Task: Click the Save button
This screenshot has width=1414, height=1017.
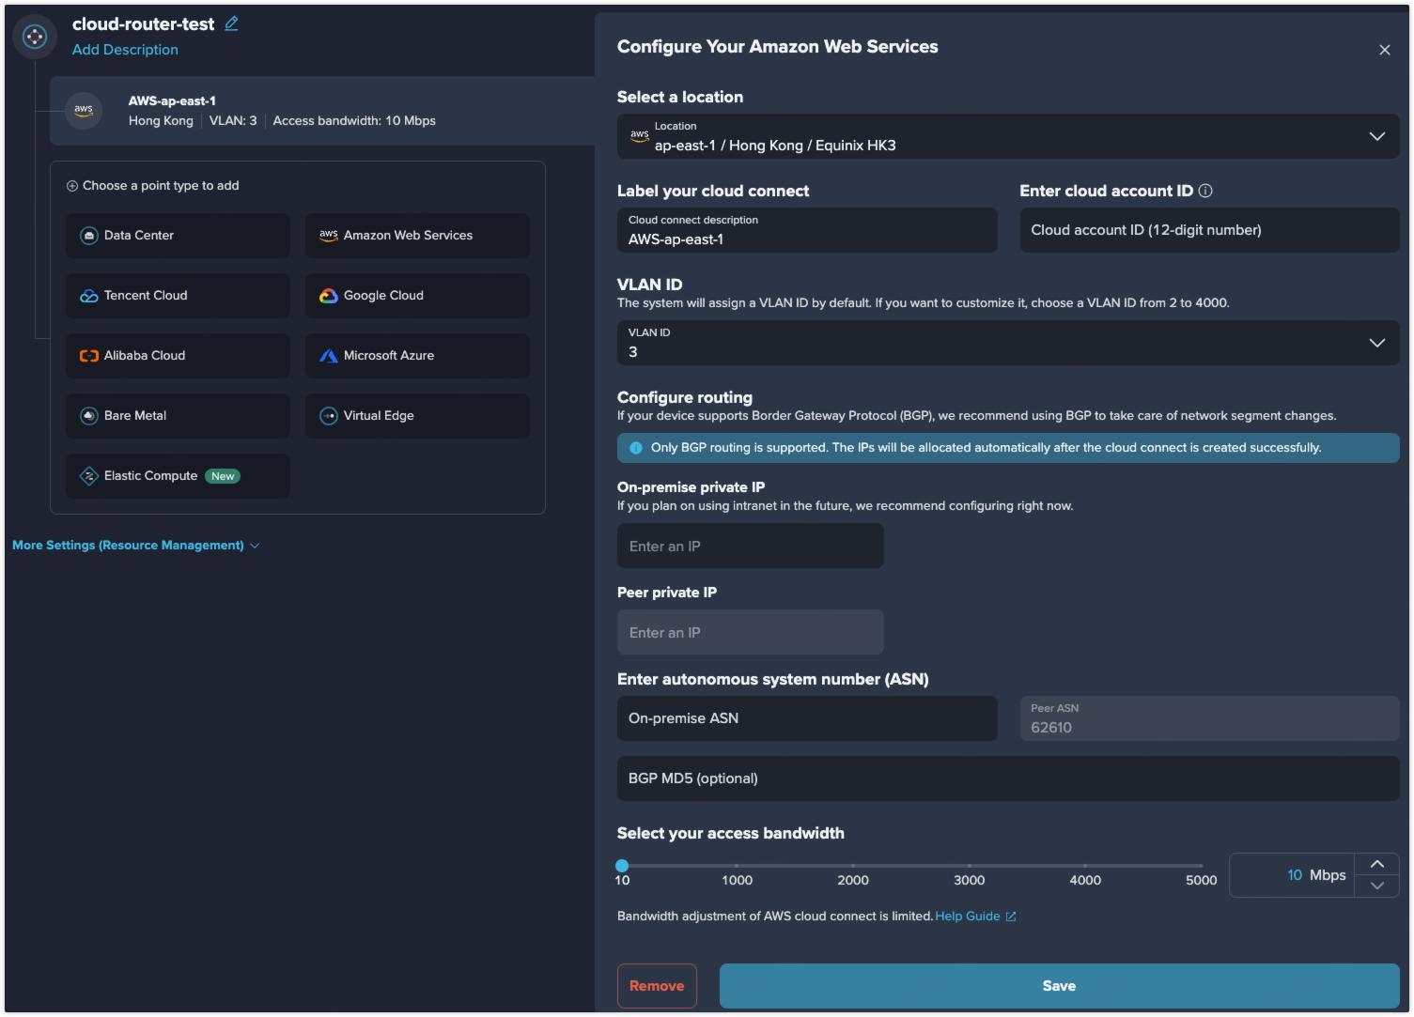Action: [1059, 986]
